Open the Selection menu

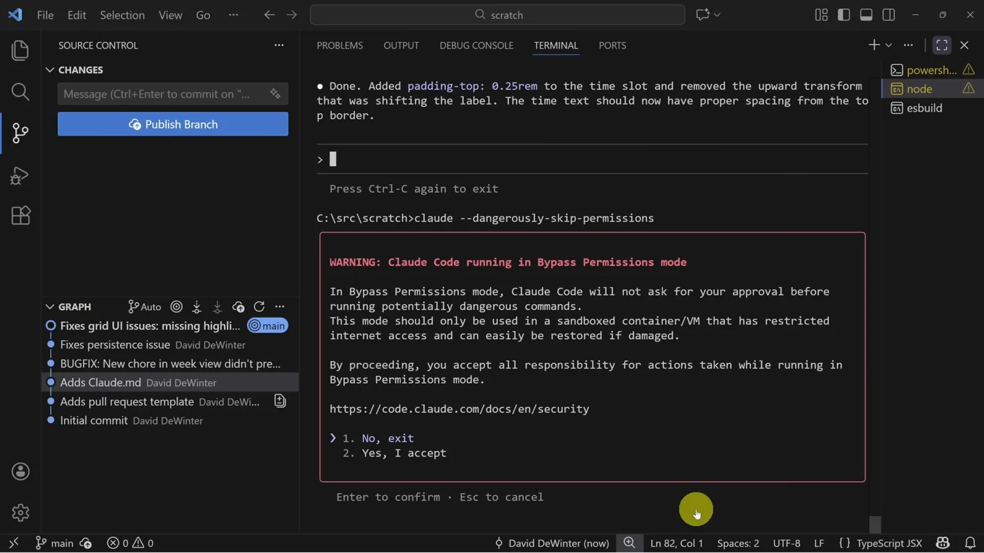point(122,15)
